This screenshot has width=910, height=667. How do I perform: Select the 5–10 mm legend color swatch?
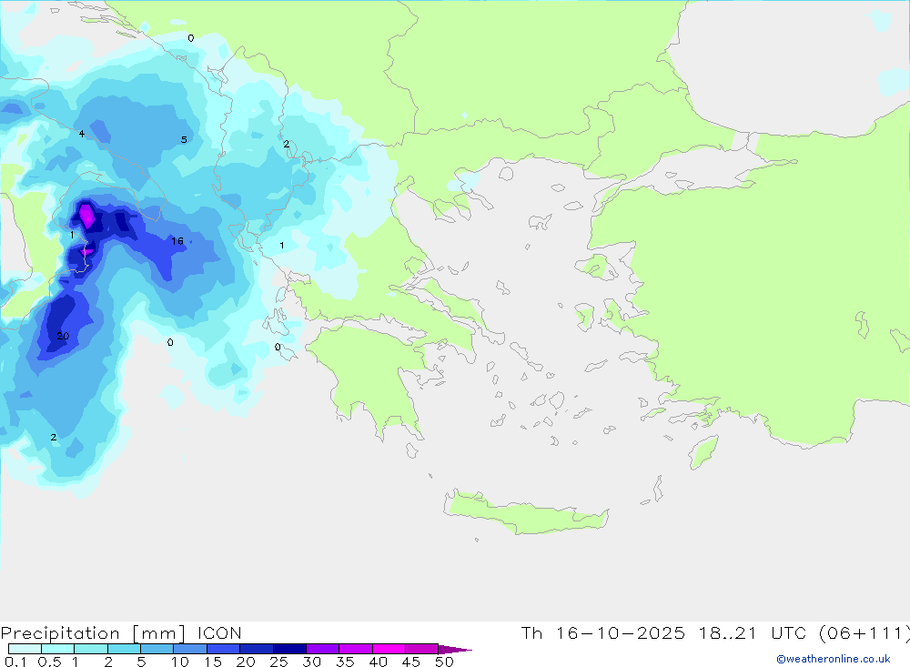point(157,649)
